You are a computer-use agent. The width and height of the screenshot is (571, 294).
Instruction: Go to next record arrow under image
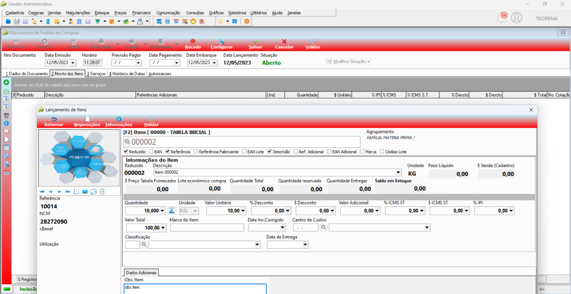(59, 192)
